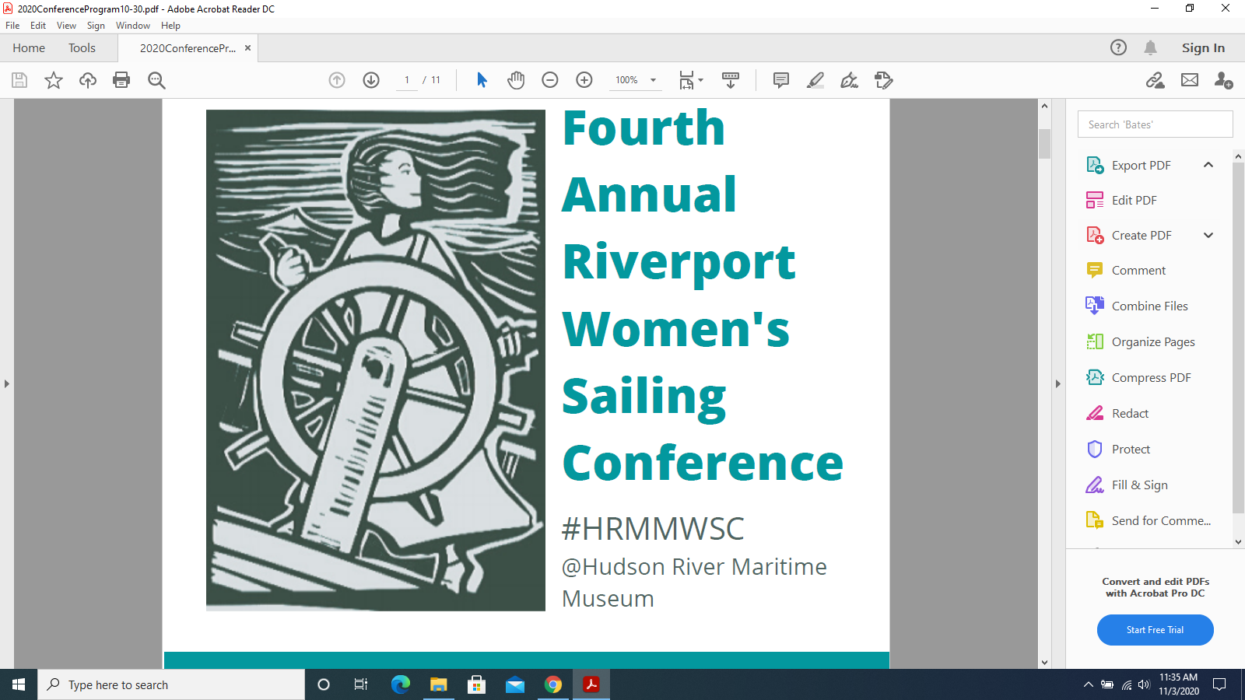1245x700 pixels.
Task: Bookmark document with the star icon
Action: tap(54, 80)
